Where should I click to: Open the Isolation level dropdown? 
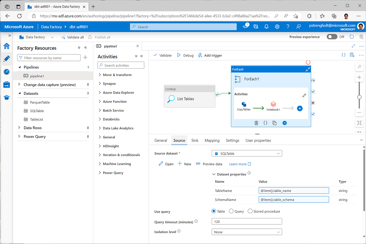pos(246,232)
